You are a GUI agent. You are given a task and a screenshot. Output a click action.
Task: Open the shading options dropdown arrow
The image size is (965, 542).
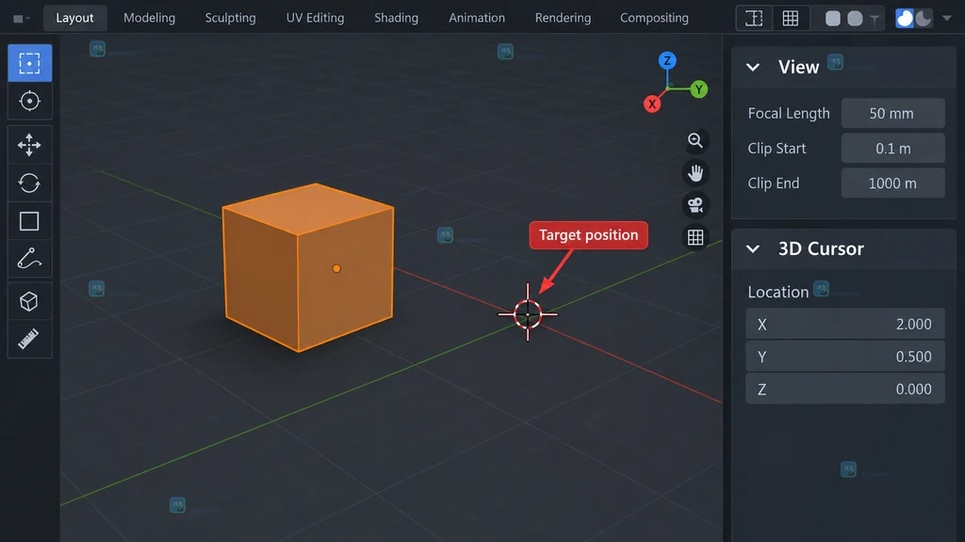click(947, 19)
